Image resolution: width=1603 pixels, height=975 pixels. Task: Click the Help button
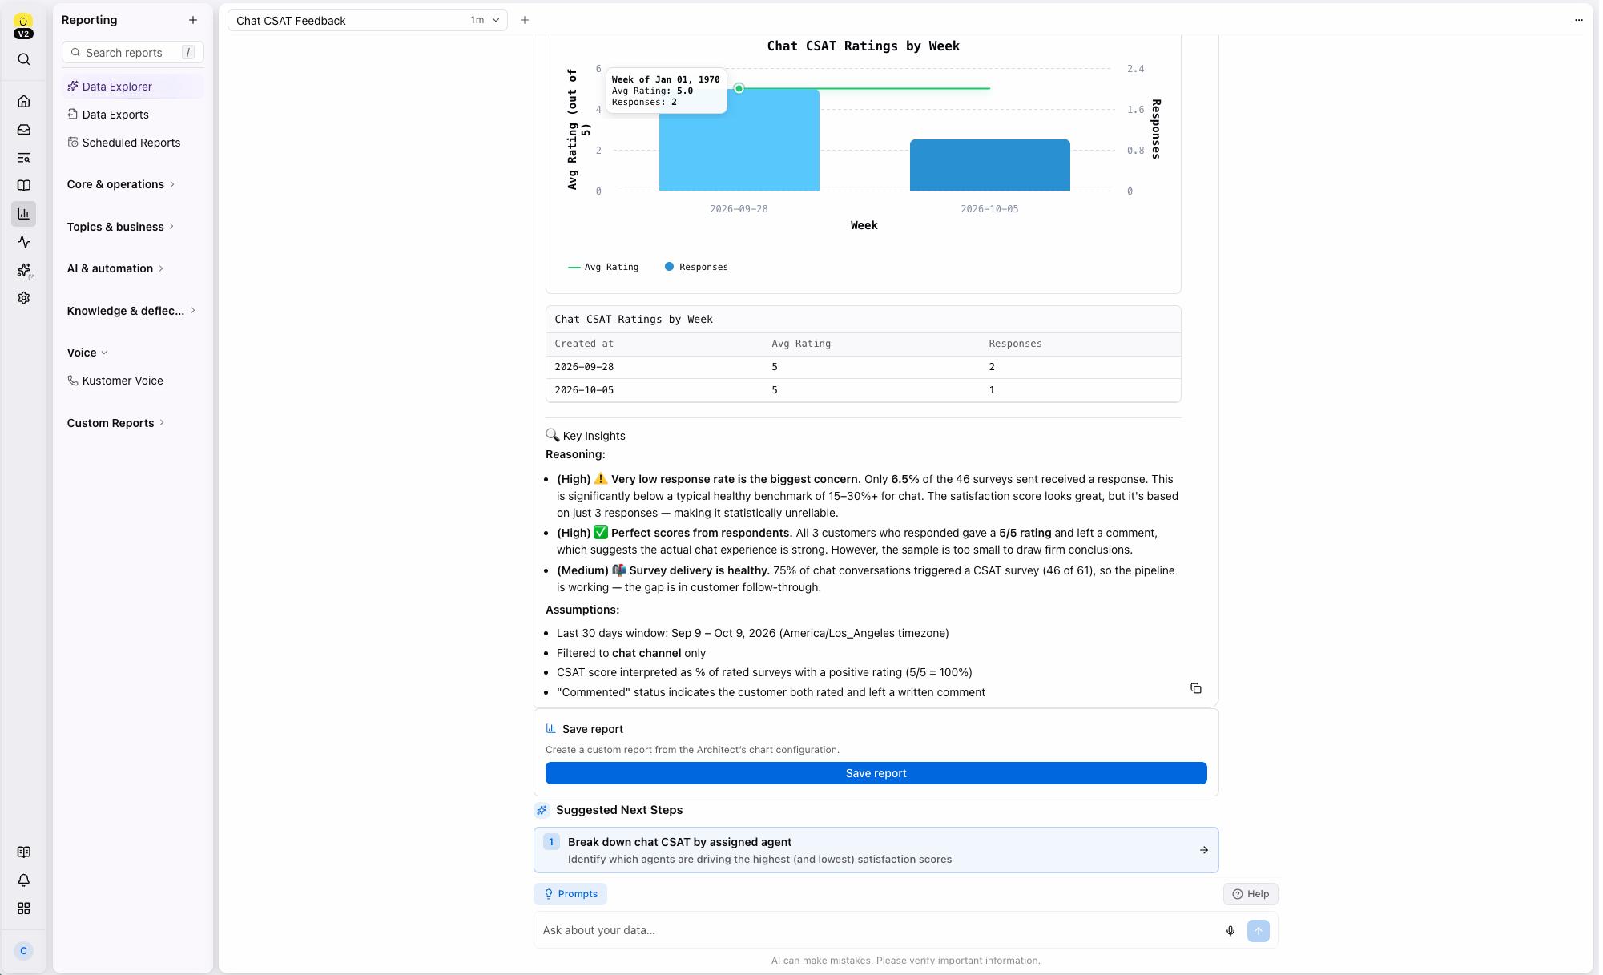point(1251,895)
